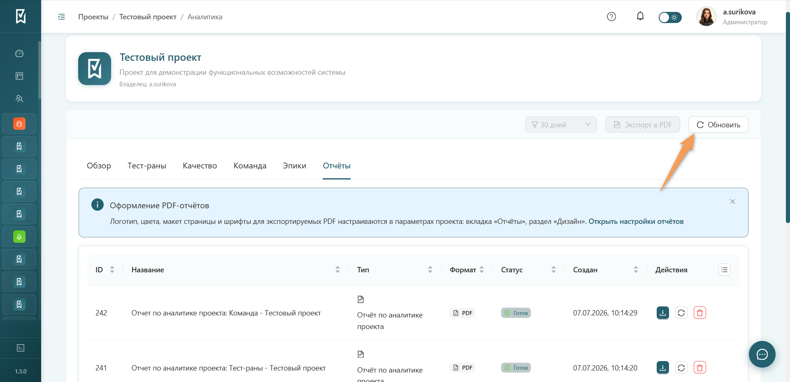Open the orange bug project icon

tap(19, 124)
